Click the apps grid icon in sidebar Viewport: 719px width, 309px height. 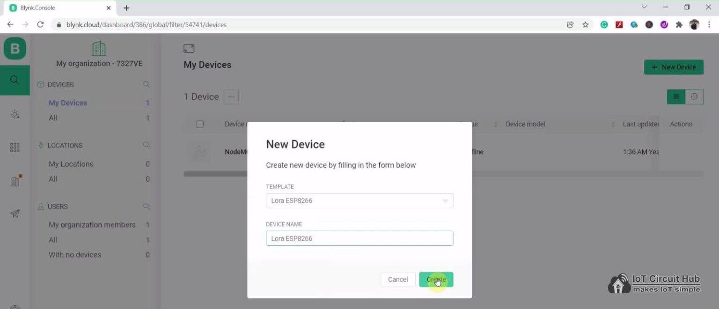(x=15, y=147)
